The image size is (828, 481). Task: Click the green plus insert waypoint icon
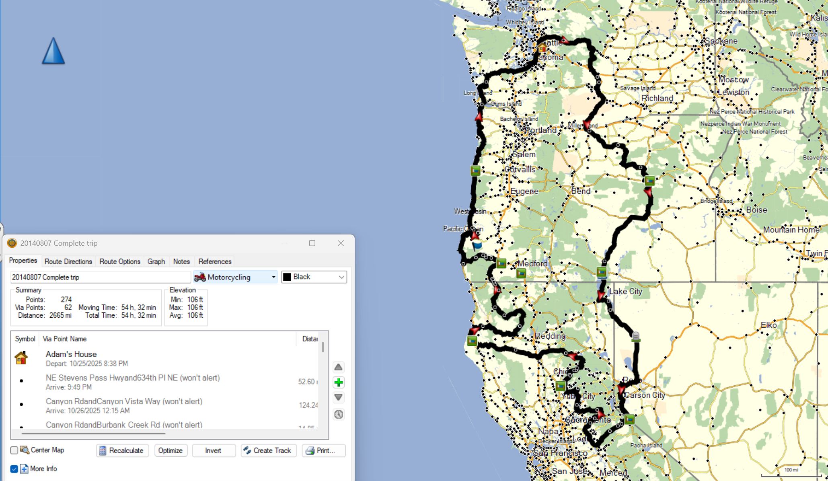click(339, 382)
